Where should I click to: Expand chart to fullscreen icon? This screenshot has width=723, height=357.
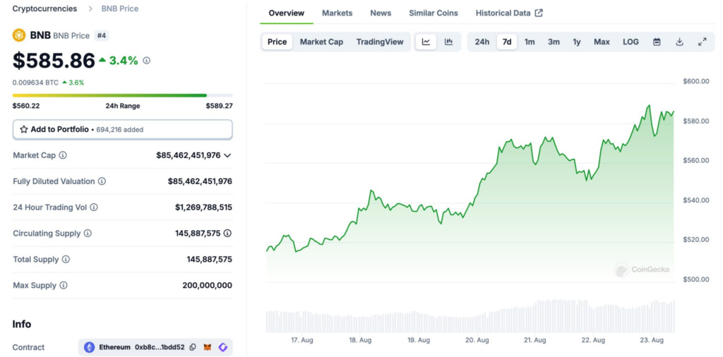click(x=703, y=42)
